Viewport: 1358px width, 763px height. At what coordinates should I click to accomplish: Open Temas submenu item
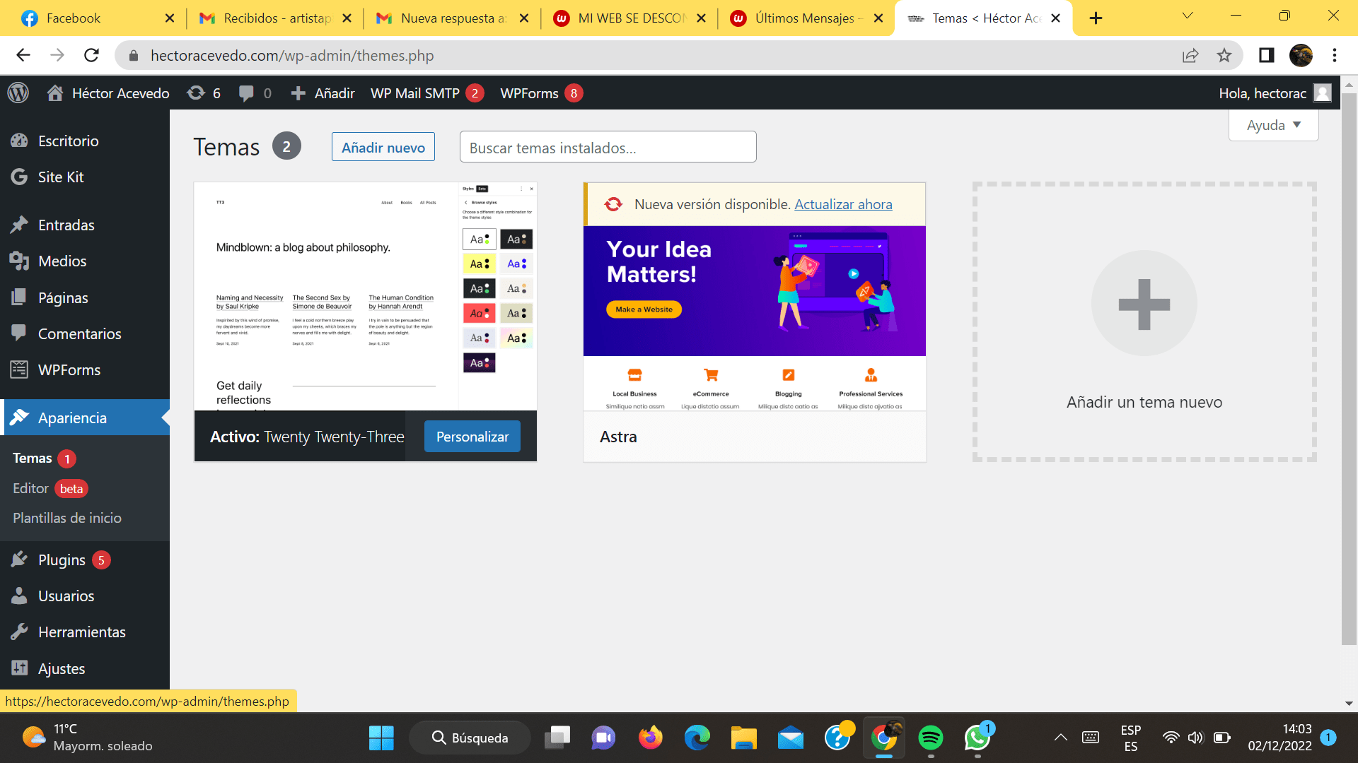(44, 458)
